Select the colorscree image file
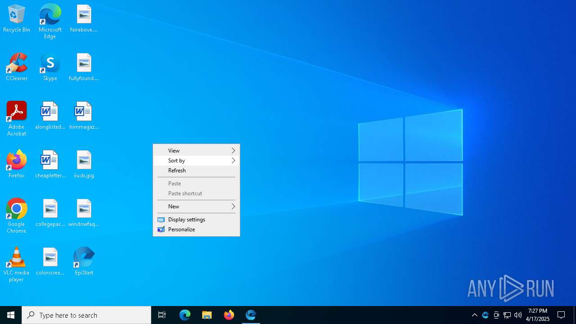The height and width of the screenshot is (324, 576). tap(50, 262)
